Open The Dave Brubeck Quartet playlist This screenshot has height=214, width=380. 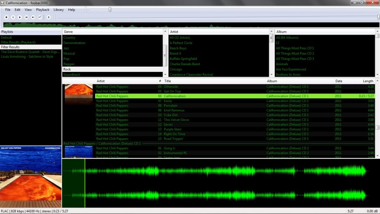coord(31,52)
